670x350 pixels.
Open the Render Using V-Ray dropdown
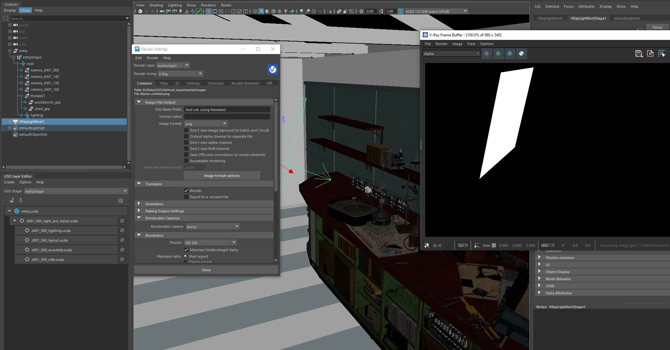(x=180, y=74)
